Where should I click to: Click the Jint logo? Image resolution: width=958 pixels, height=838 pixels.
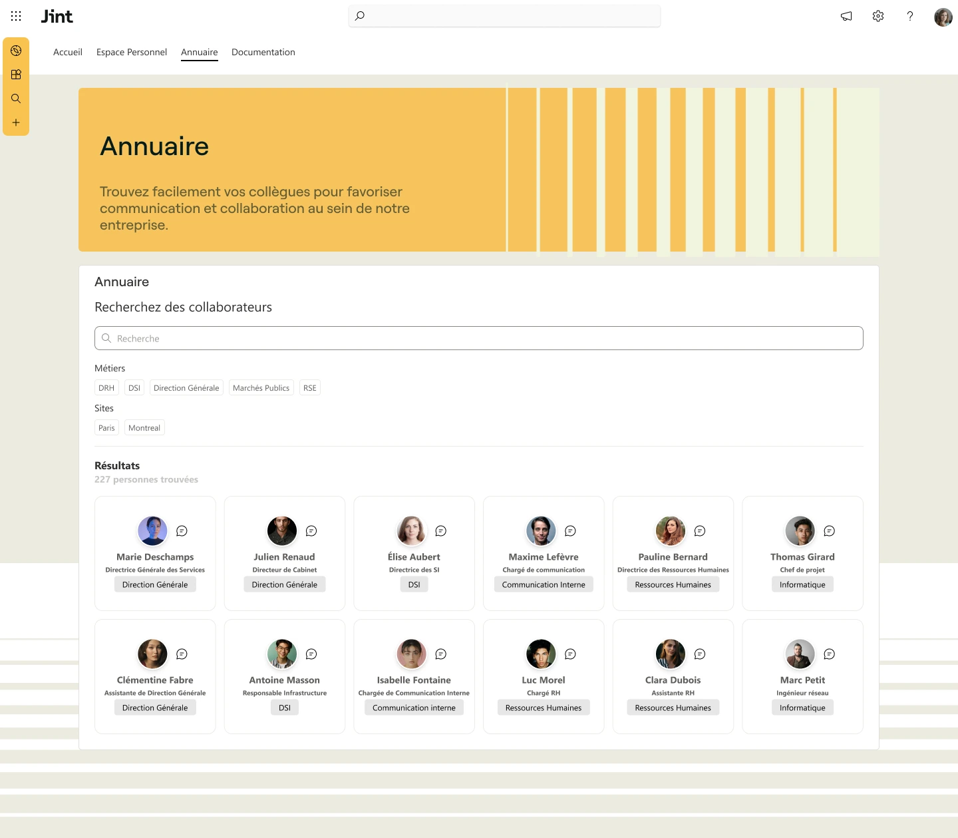[57, 16]
